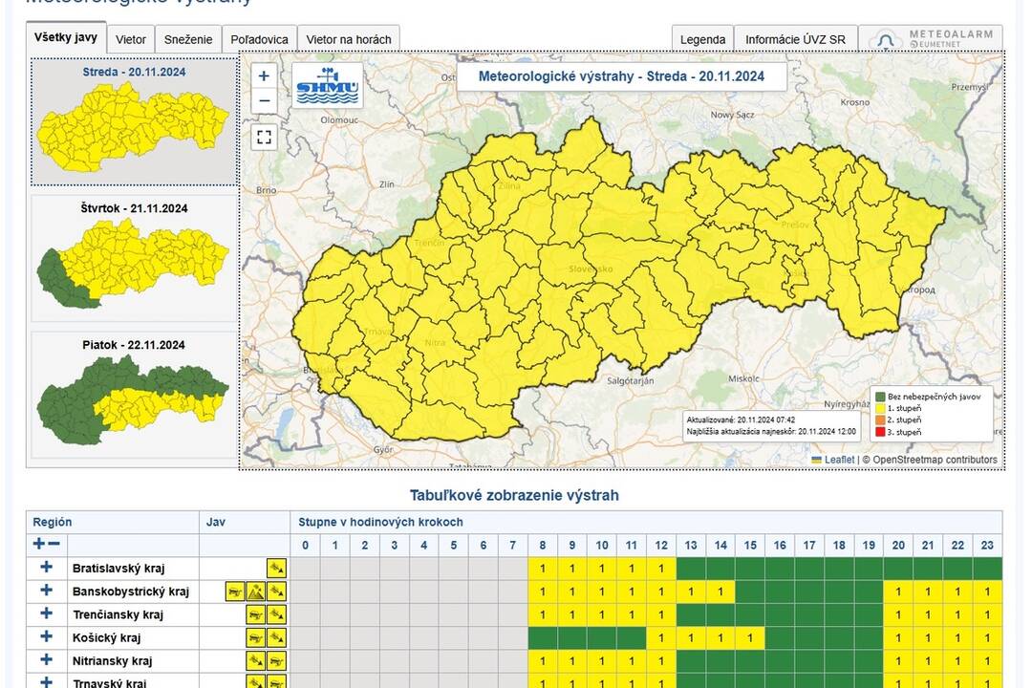This screenshot has width=1032, height=688.
Task: Click the first warning icon in Košický kraj row
Action: 255,637
